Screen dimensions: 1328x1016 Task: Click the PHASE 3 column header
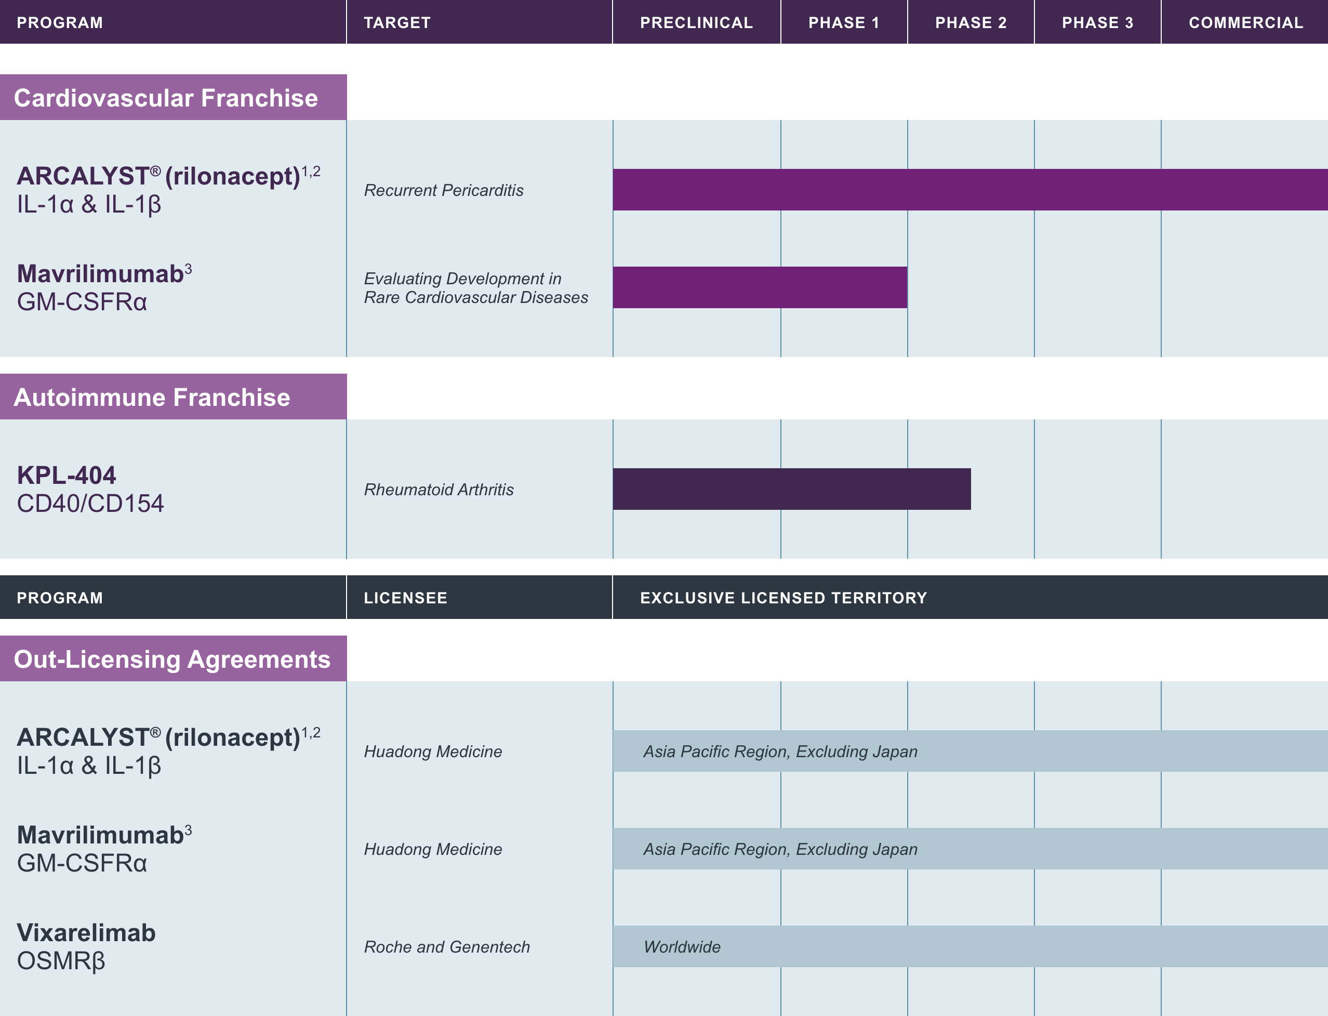[x=1098, y=22]
